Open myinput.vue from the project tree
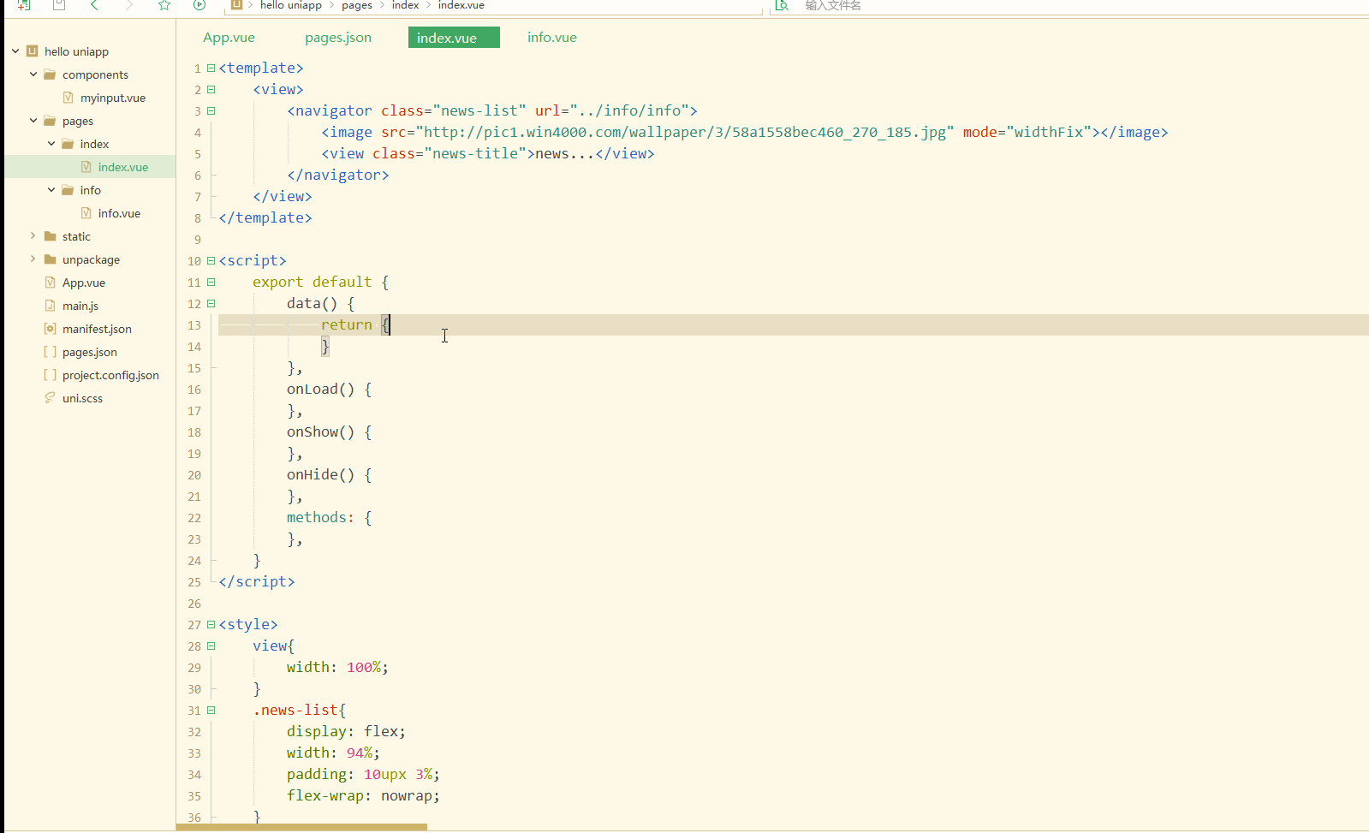This screenshot has height=833, width=1369. click(x=113, y=98)
